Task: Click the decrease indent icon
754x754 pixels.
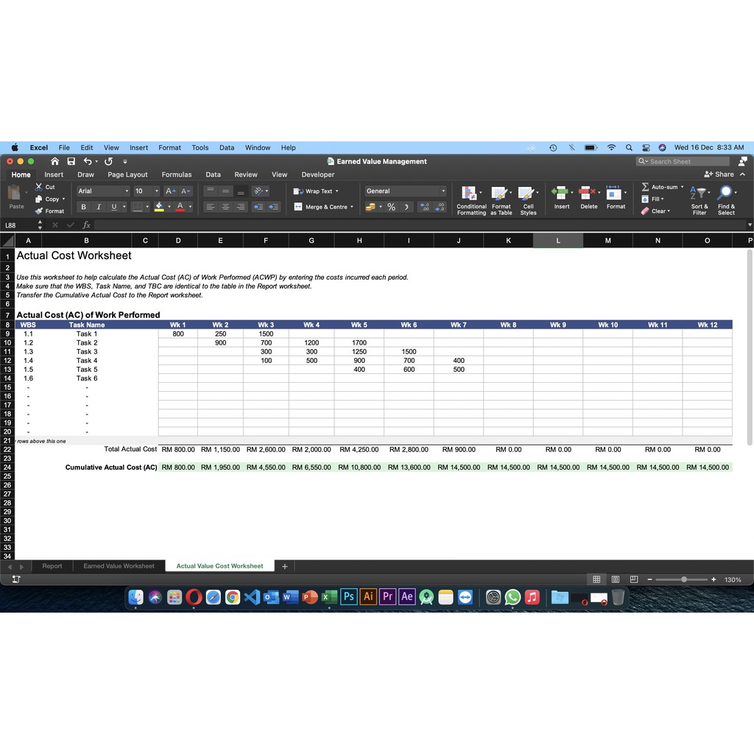Action: [258, 207]
